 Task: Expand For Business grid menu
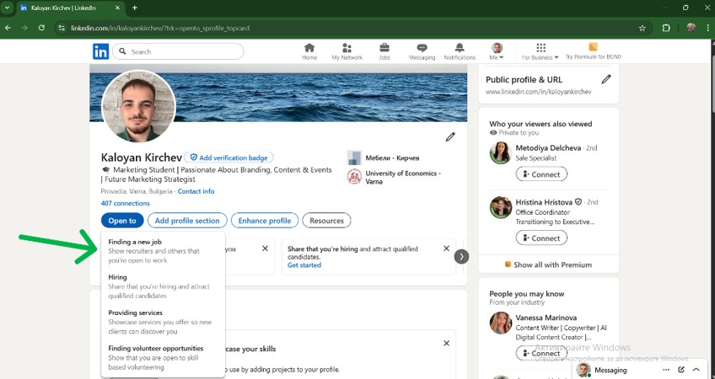click(540, 51)
